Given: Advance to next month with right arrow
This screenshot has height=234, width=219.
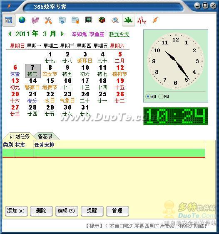Looking at the screenshot, I should tap(62, 34).
